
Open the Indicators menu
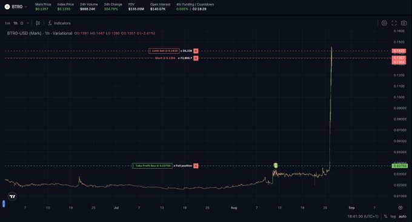tap(59, 24)
